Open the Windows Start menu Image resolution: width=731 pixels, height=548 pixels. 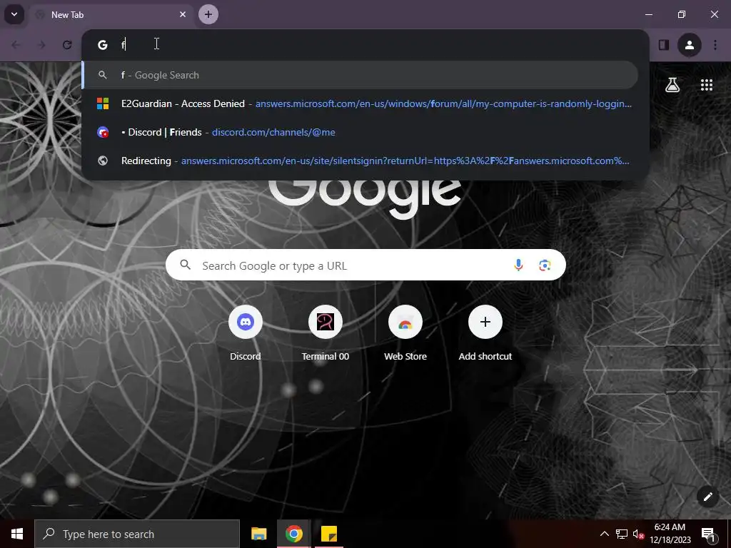click(17, 534)
